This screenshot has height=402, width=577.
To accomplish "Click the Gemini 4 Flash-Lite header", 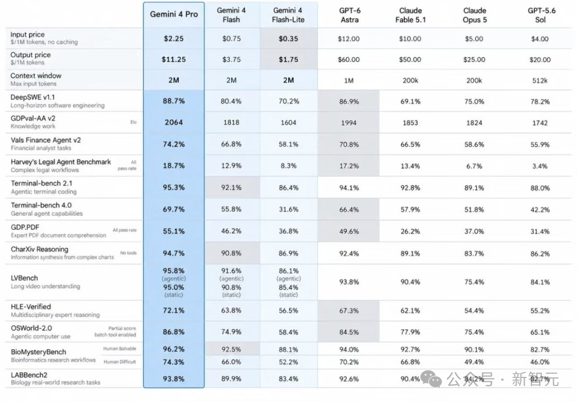I will click(288, 15).
